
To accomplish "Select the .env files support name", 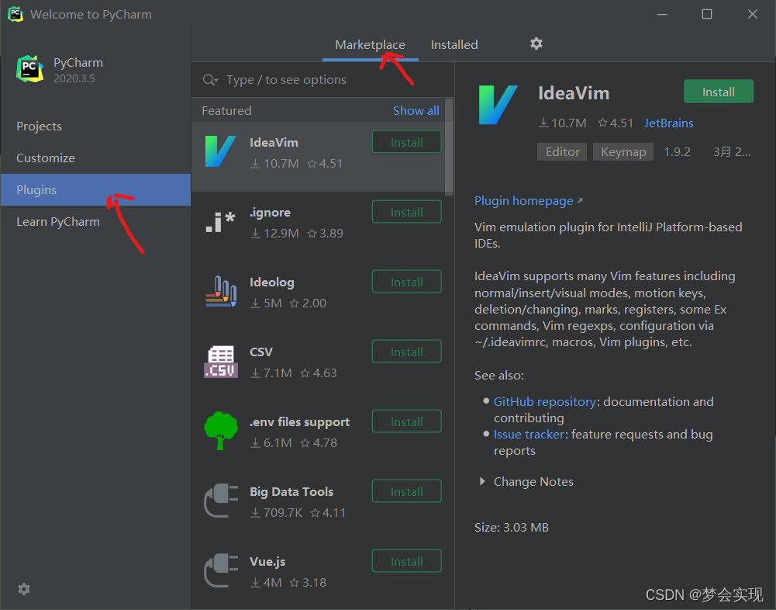I will click(x=299, y=421).
